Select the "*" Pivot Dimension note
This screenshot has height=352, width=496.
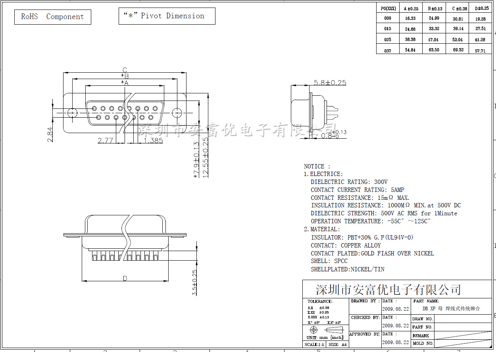[x=167, y=16]
